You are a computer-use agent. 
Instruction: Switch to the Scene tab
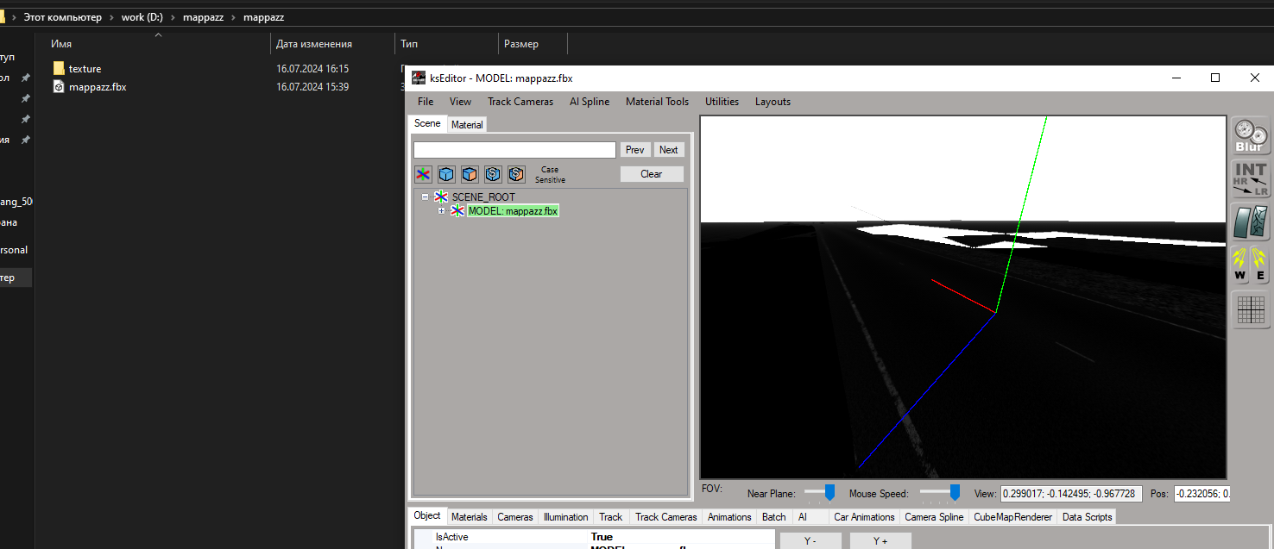[x=427, y=123]
